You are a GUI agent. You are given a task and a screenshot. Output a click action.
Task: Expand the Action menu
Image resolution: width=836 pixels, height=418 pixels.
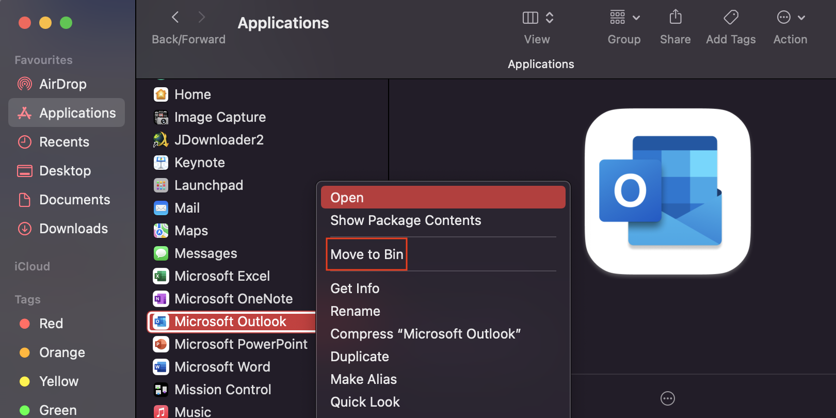tap(791, 18)
